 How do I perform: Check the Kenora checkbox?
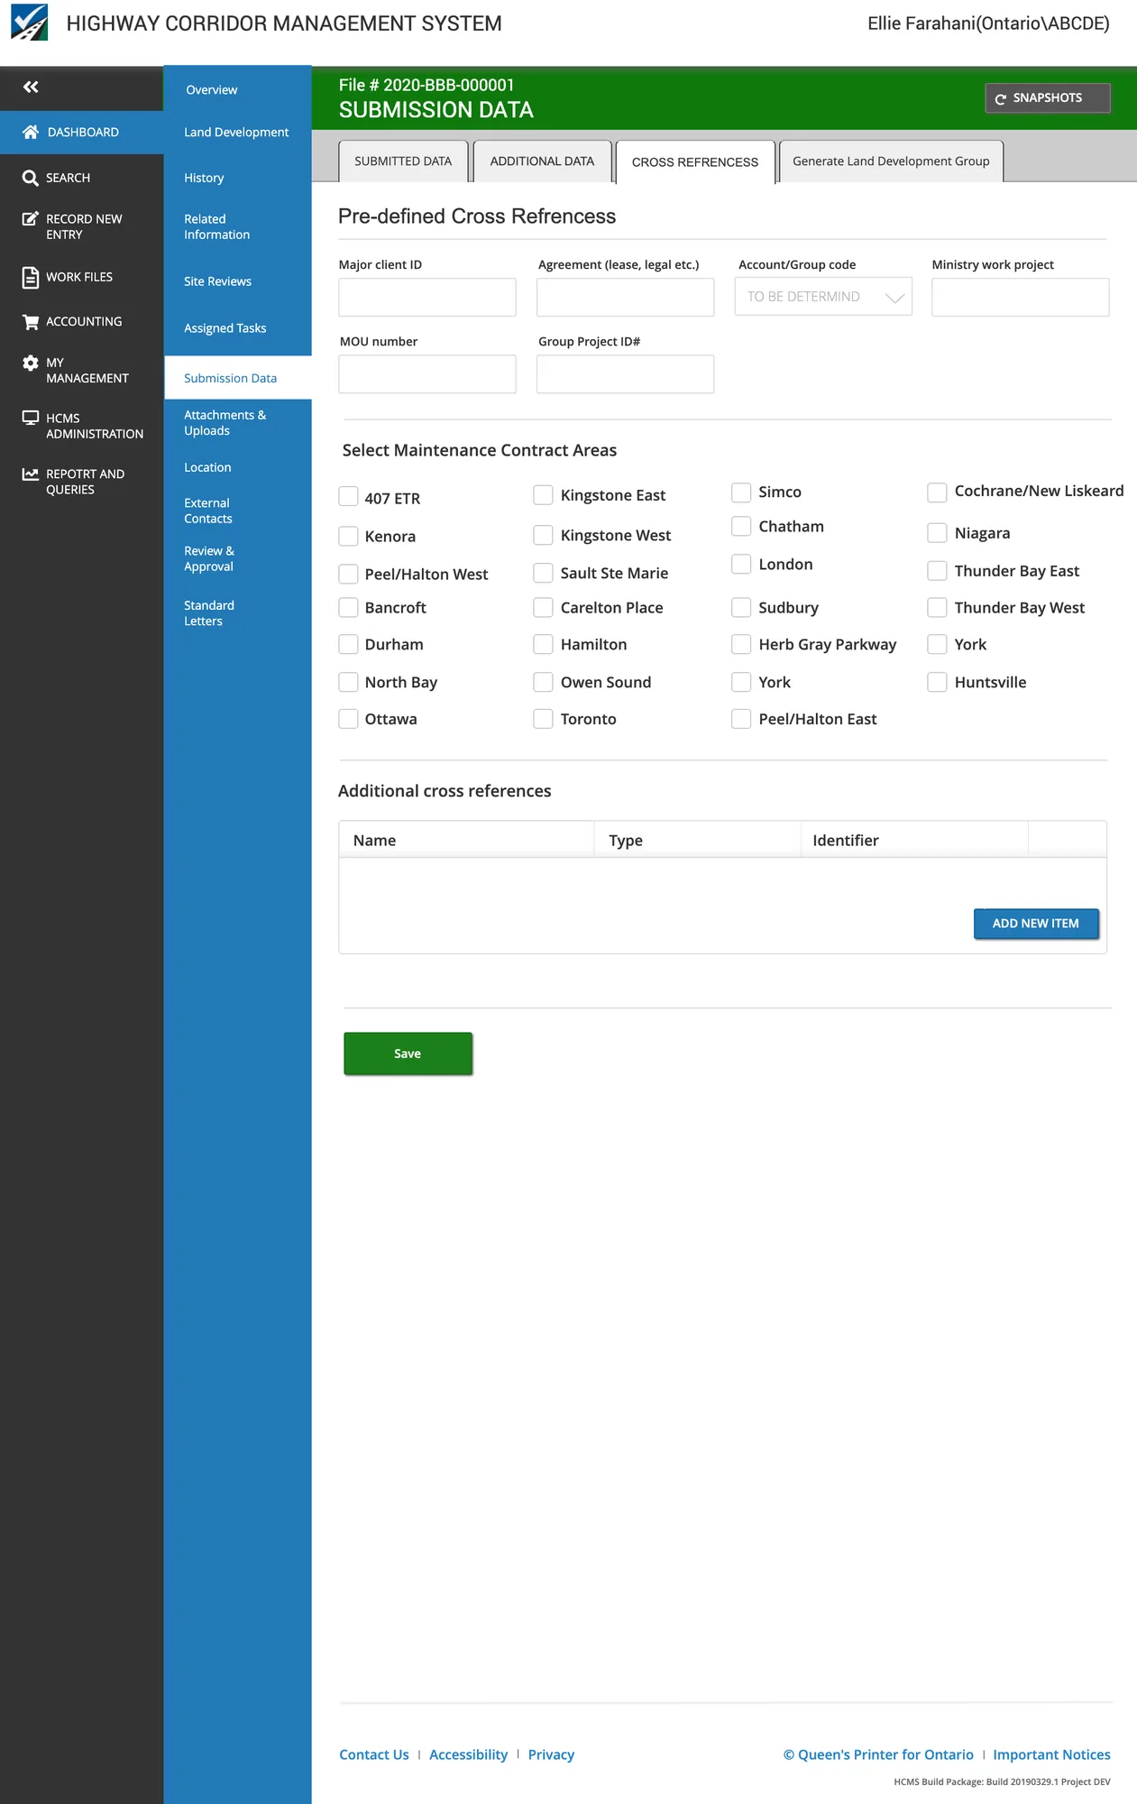click(348, 536)
